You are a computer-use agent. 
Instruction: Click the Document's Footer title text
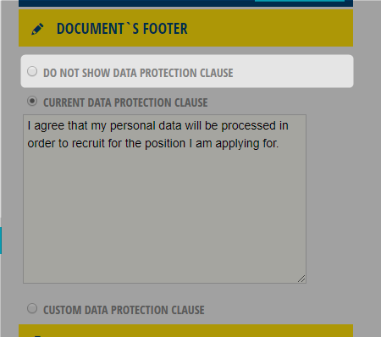tap(122, 29)
